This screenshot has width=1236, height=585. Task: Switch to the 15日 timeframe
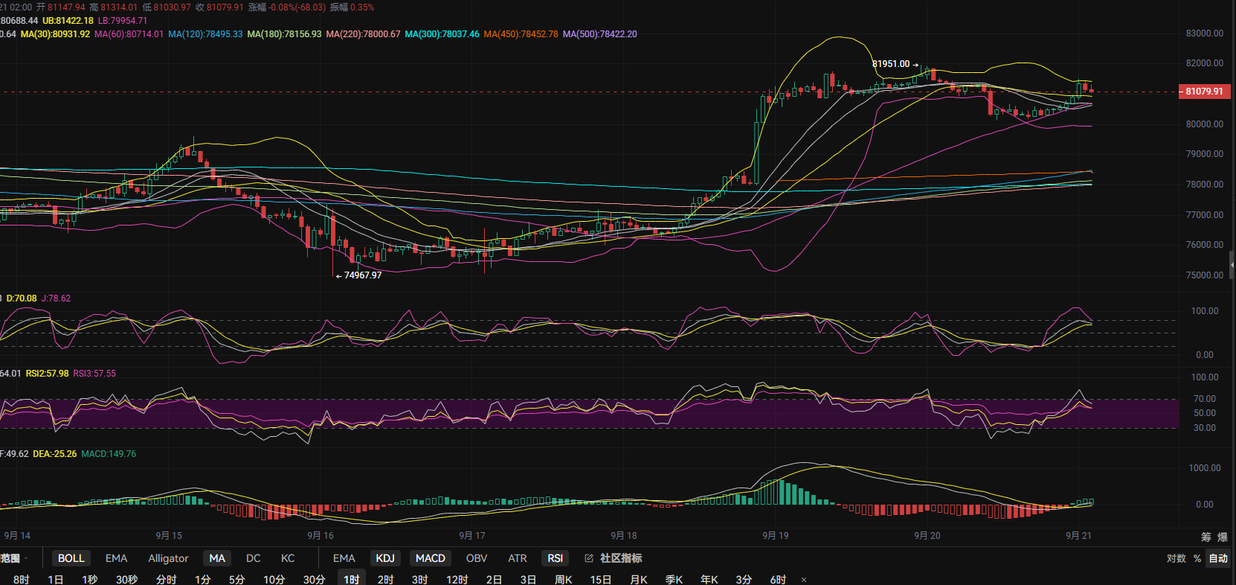pos(600,579)
